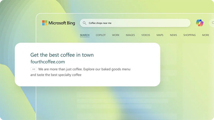Expand the MORE menu
Viewport: 214px width, 120px height.
click(x=205, y=35)
